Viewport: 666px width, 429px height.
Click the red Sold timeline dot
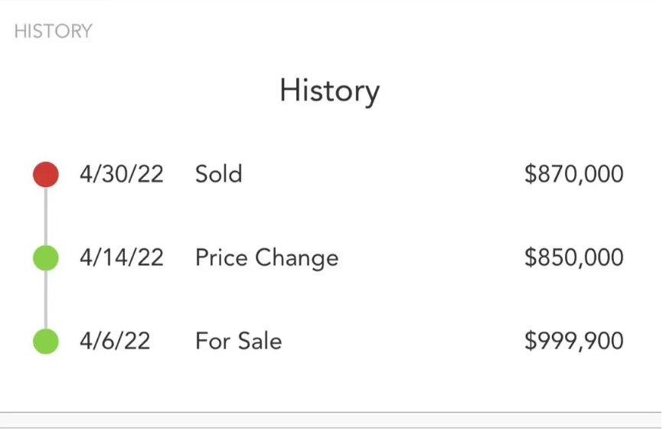(x=46, y=175)
